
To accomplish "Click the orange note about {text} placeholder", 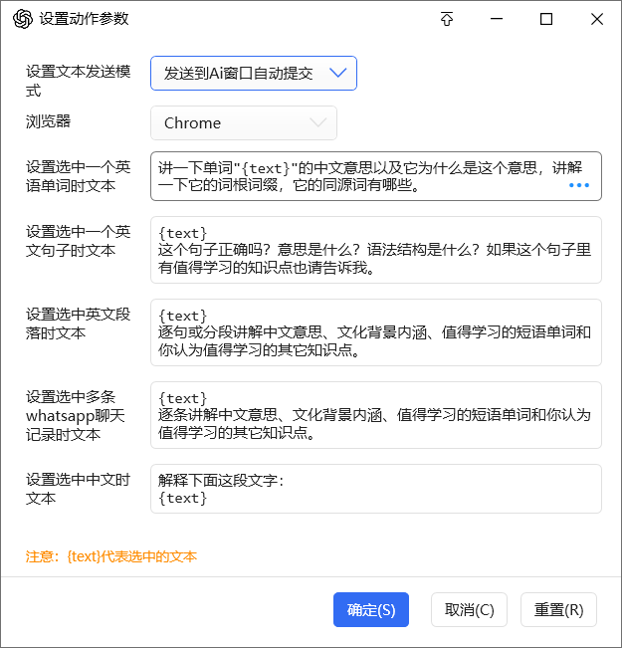I will [x=111, y=556].
